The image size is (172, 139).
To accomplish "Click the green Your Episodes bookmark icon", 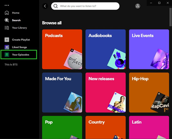I will tap(7, 55).
